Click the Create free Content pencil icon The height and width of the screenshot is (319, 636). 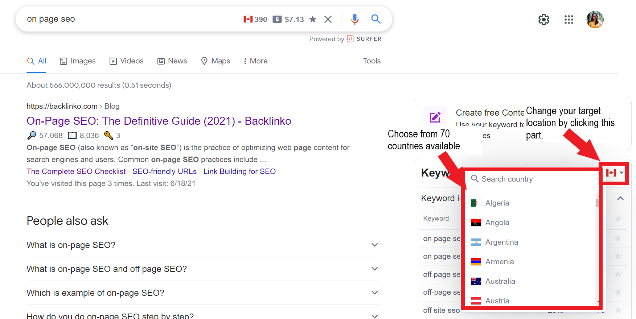[435, 117]
